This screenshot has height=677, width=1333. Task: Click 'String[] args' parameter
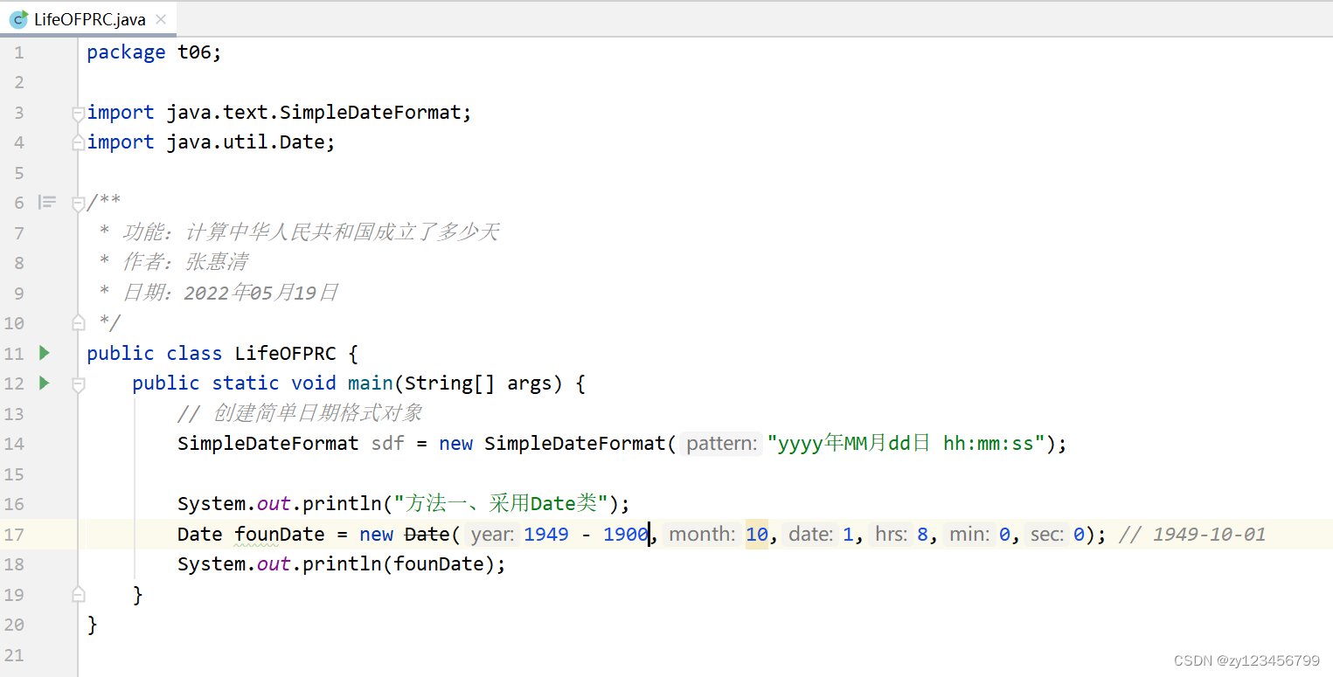[x=483, y=383]
